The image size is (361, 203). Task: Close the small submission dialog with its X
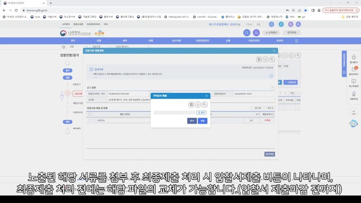click(207, 96)
